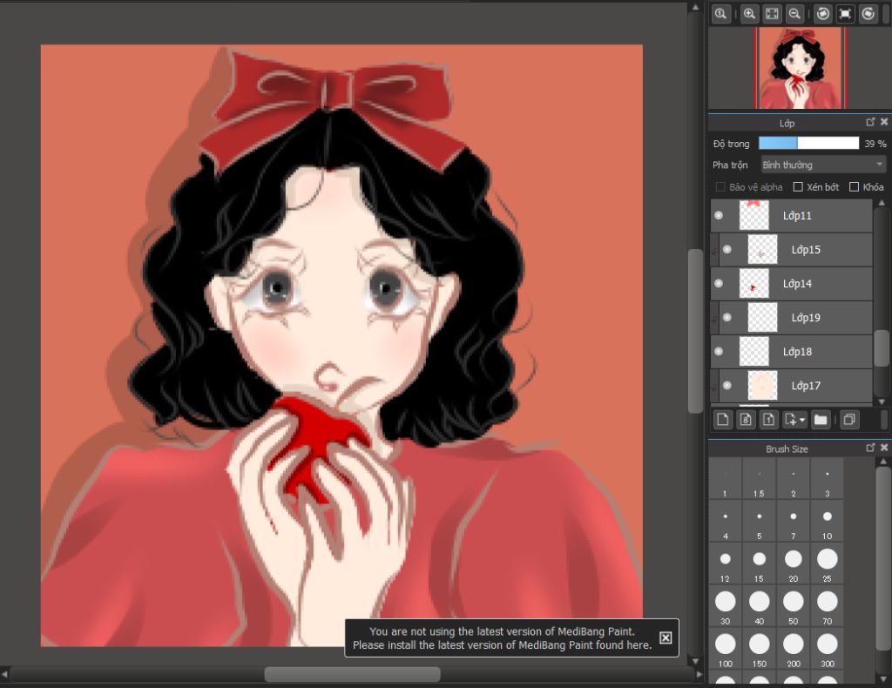The height and width of the screenshot is (688, 892).
Task: Undock the Brush Size panel
Action: 870,448
